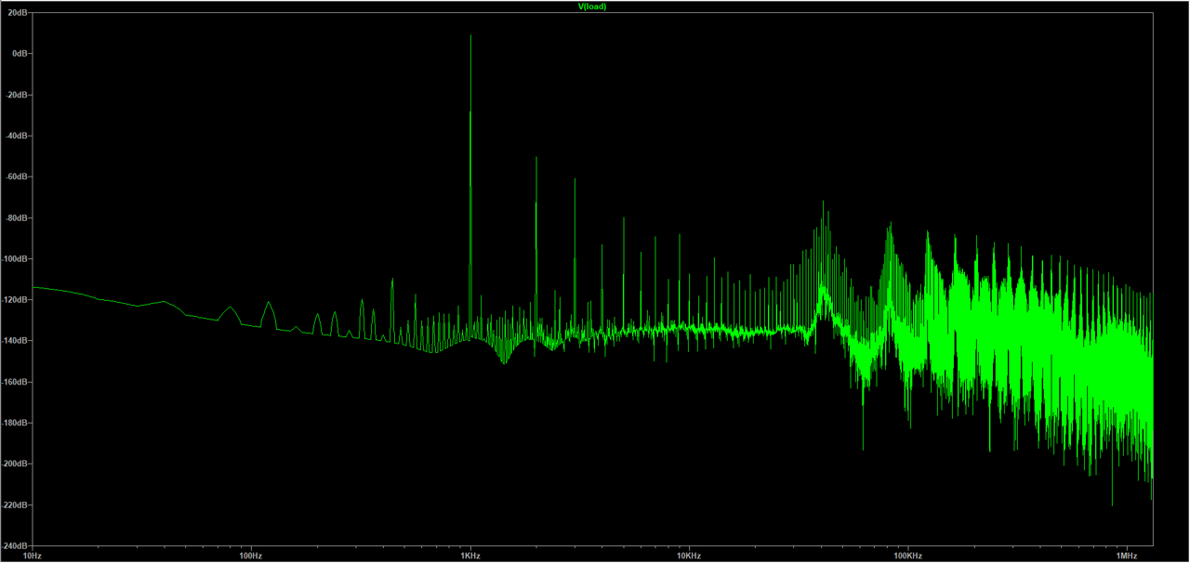Click the -180dB axis label
Screen dimensions: 1190x563
pos(15,423)
